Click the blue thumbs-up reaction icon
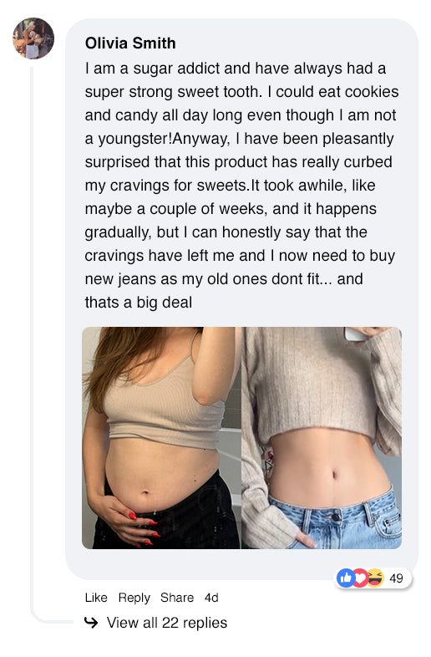The height and width of the screenshot is (657, 431). coord(346,578)
